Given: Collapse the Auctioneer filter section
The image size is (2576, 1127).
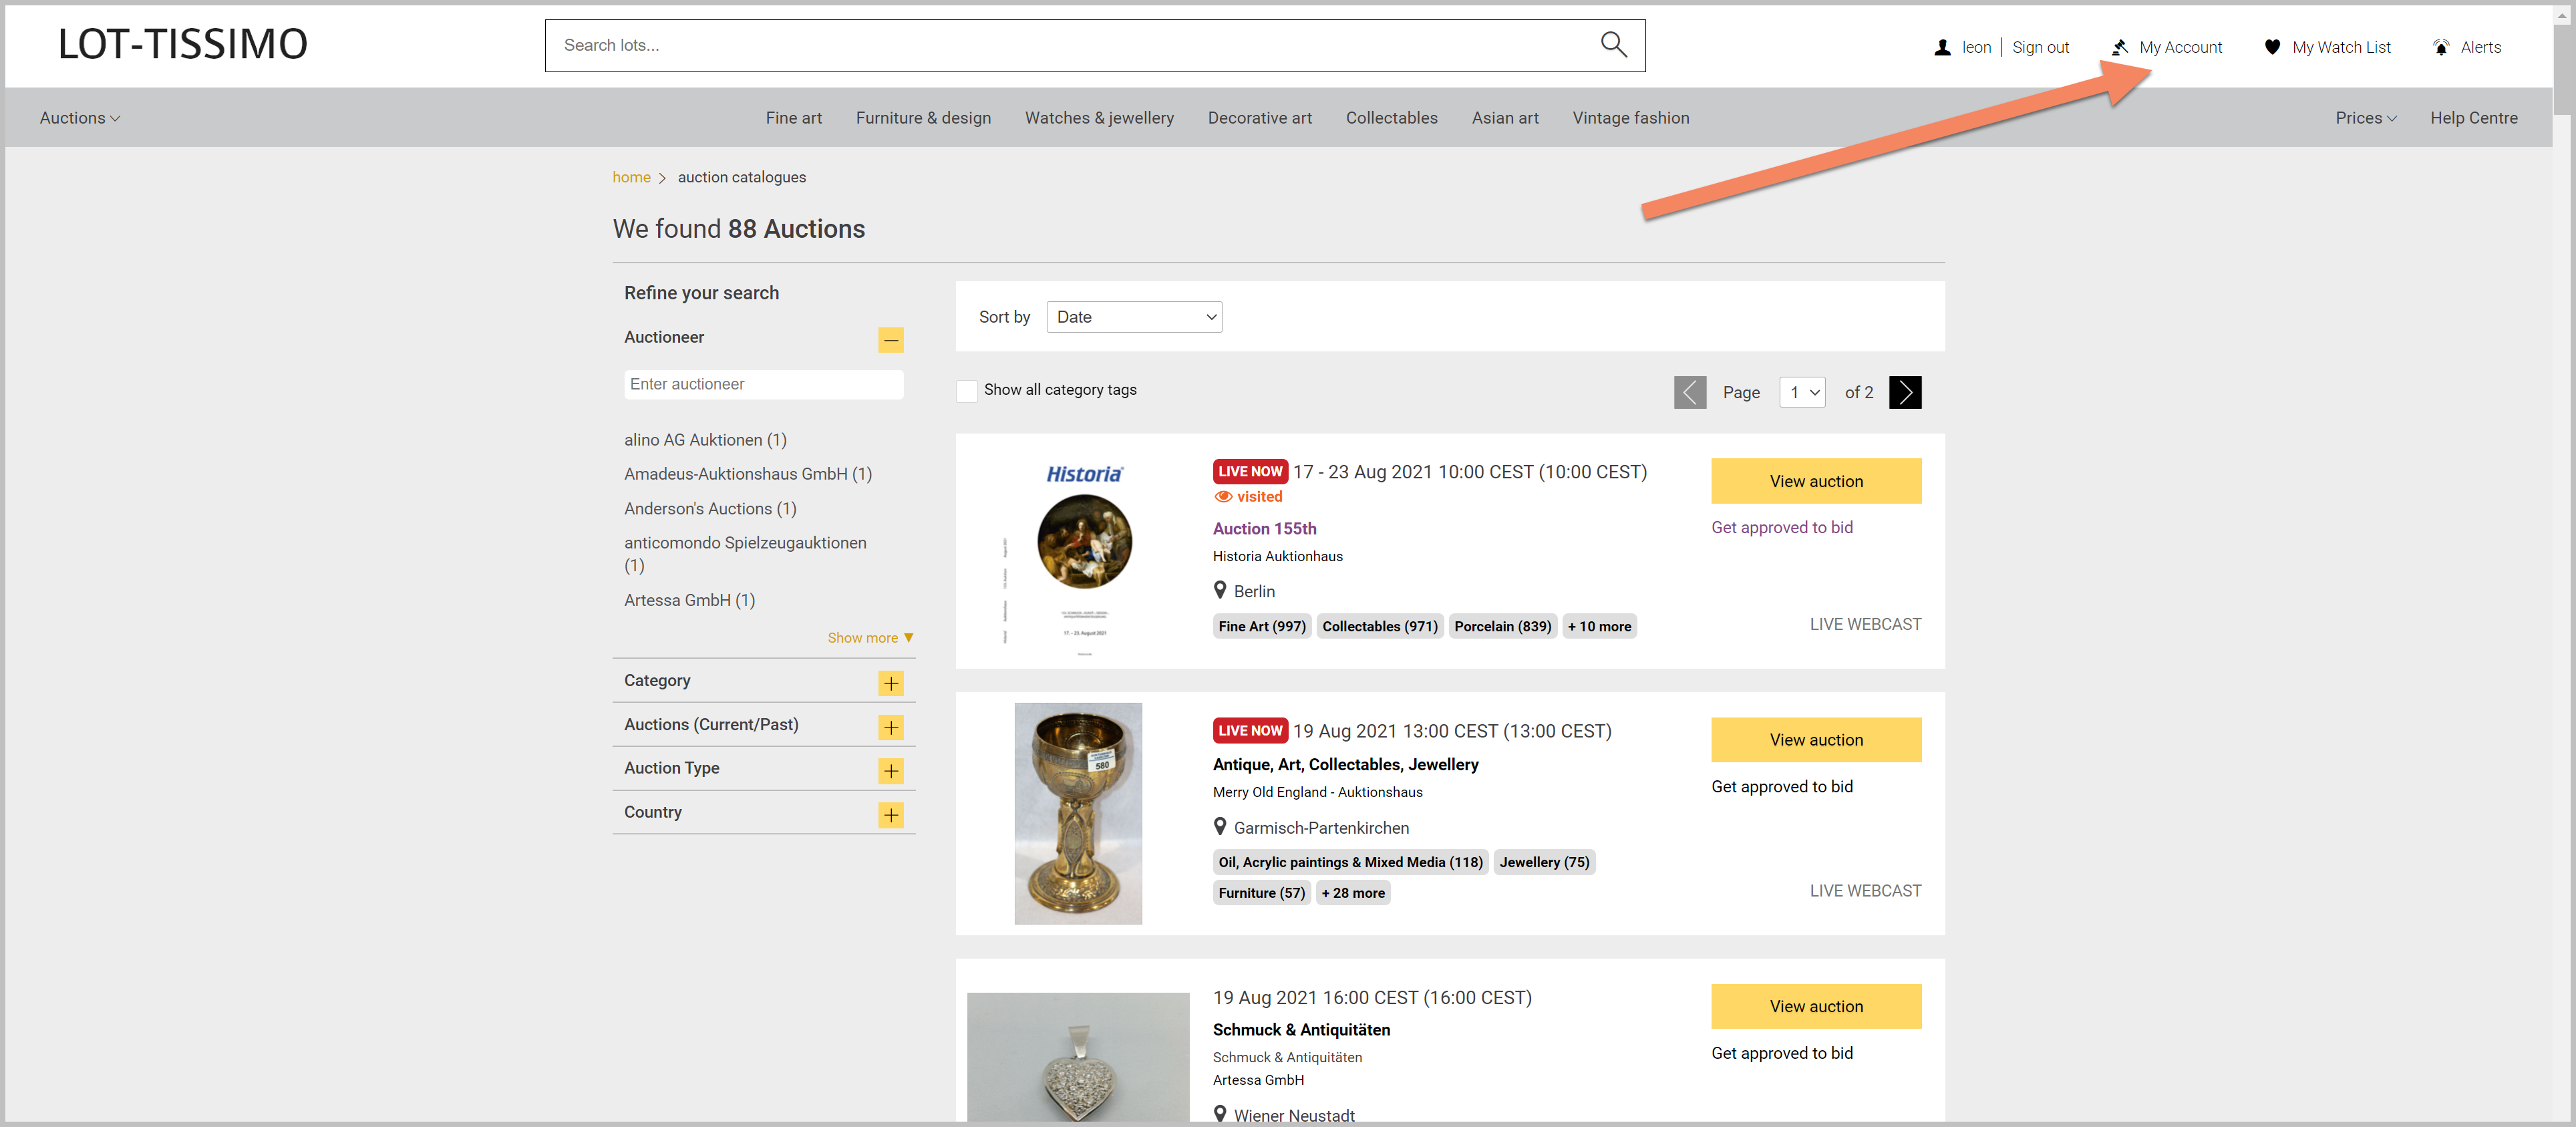Looking at the screenshot, I should click(891, 340).
